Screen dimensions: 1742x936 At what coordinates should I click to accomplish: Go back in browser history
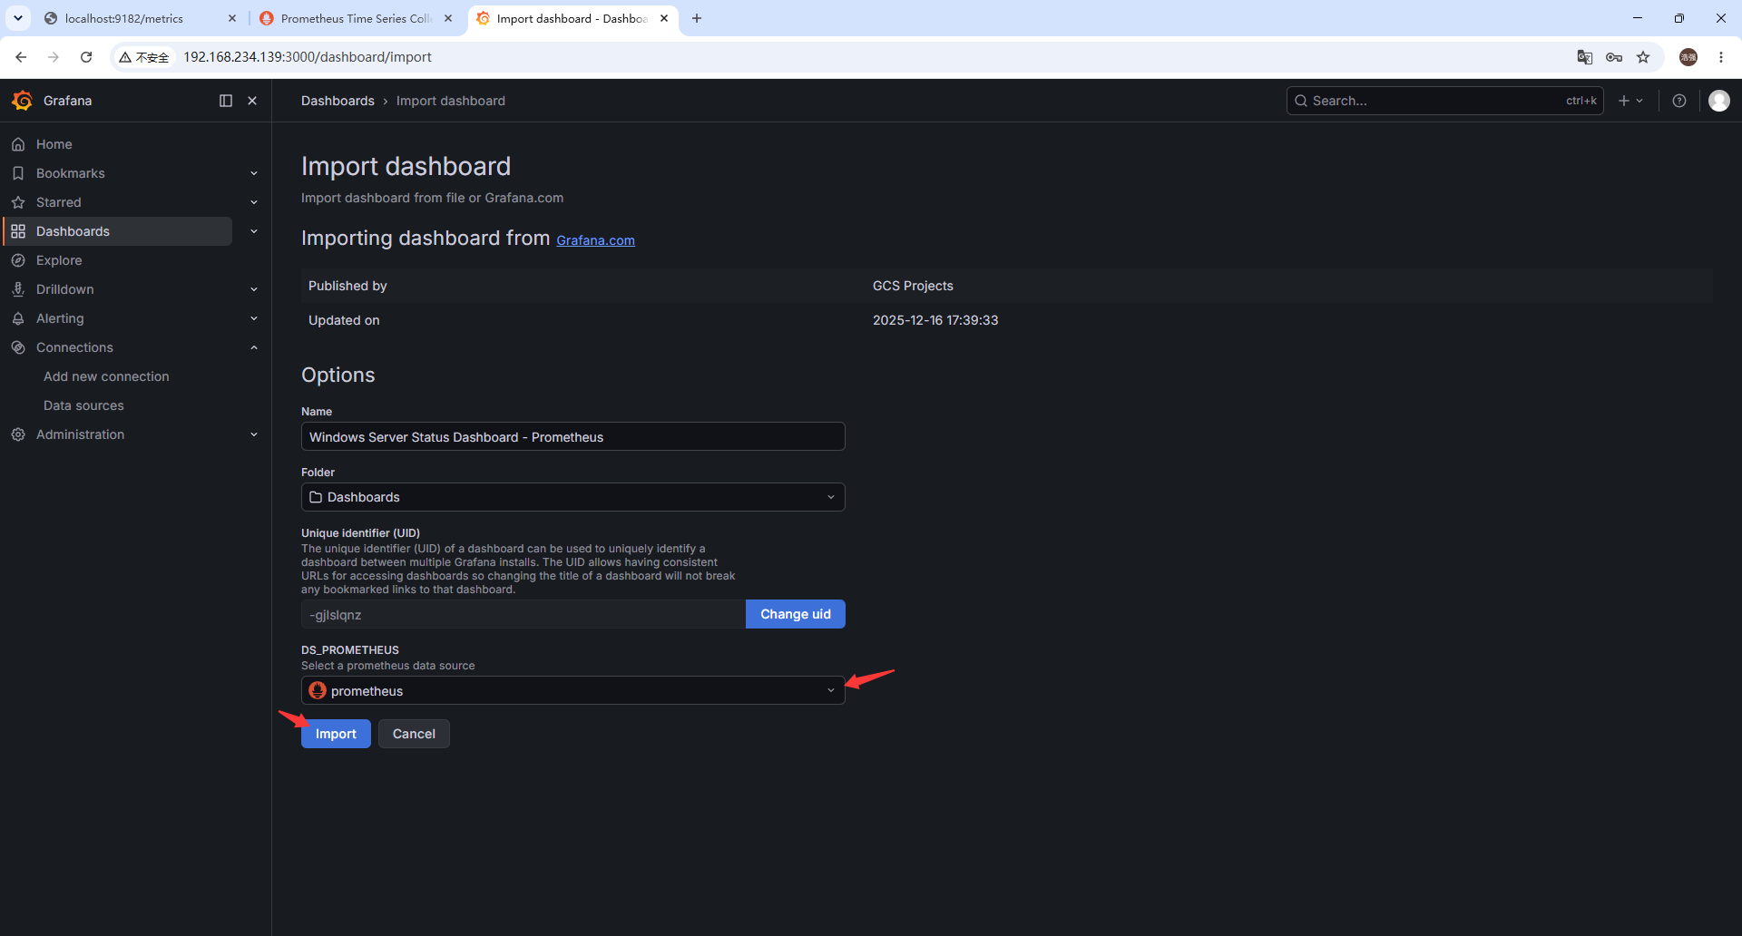[x=21, y=57]
